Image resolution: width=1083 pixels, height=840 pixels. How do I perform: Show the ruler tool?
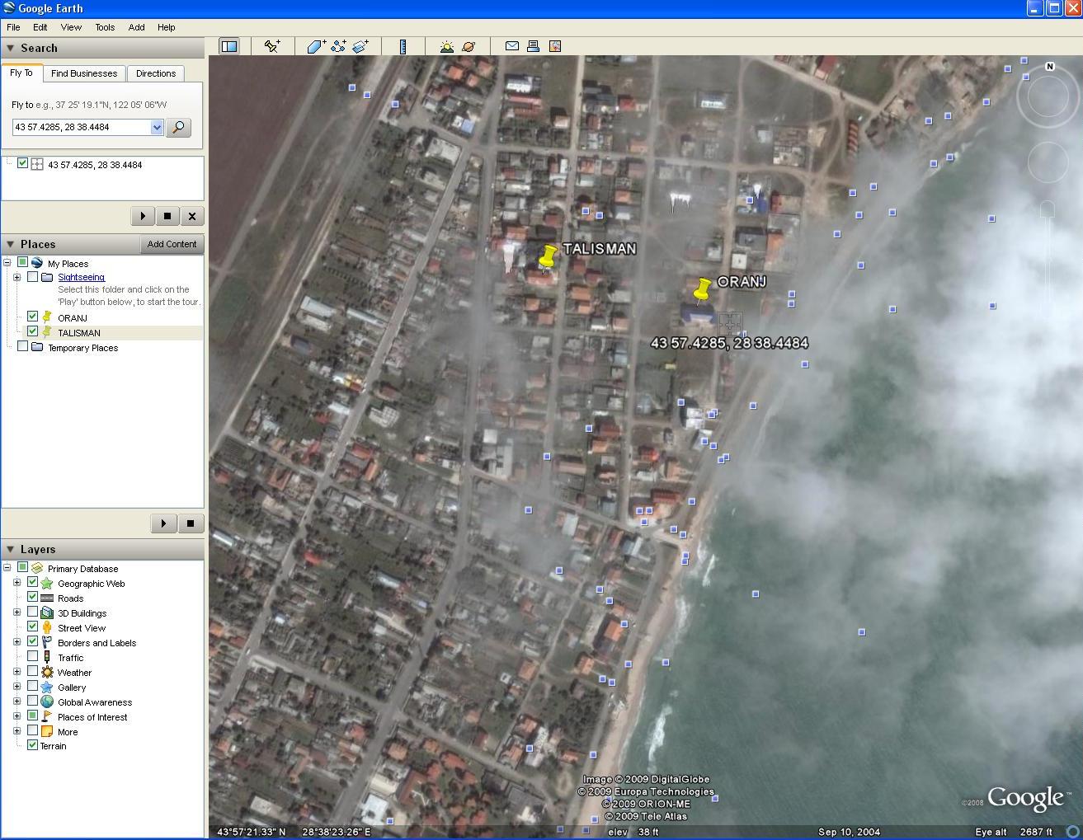click(403, 46)
